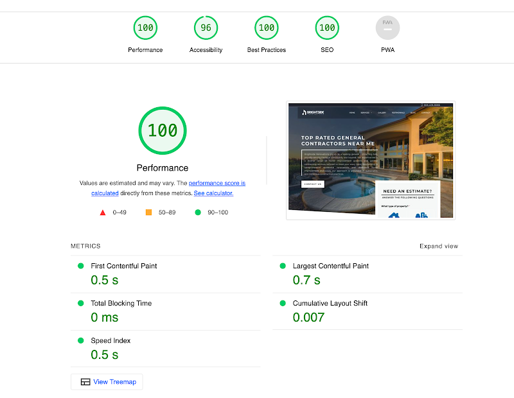This screenshot has width=514, height=398.
Task: Select the Accessibility gauge showing 96
Action: click(x=206, y=28)
